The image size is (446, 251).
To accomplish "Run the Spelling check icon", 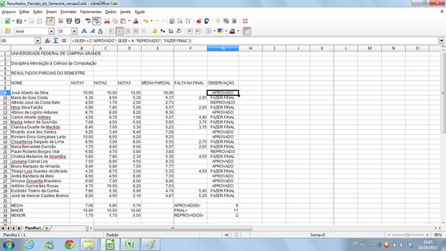I will (88, 21).
